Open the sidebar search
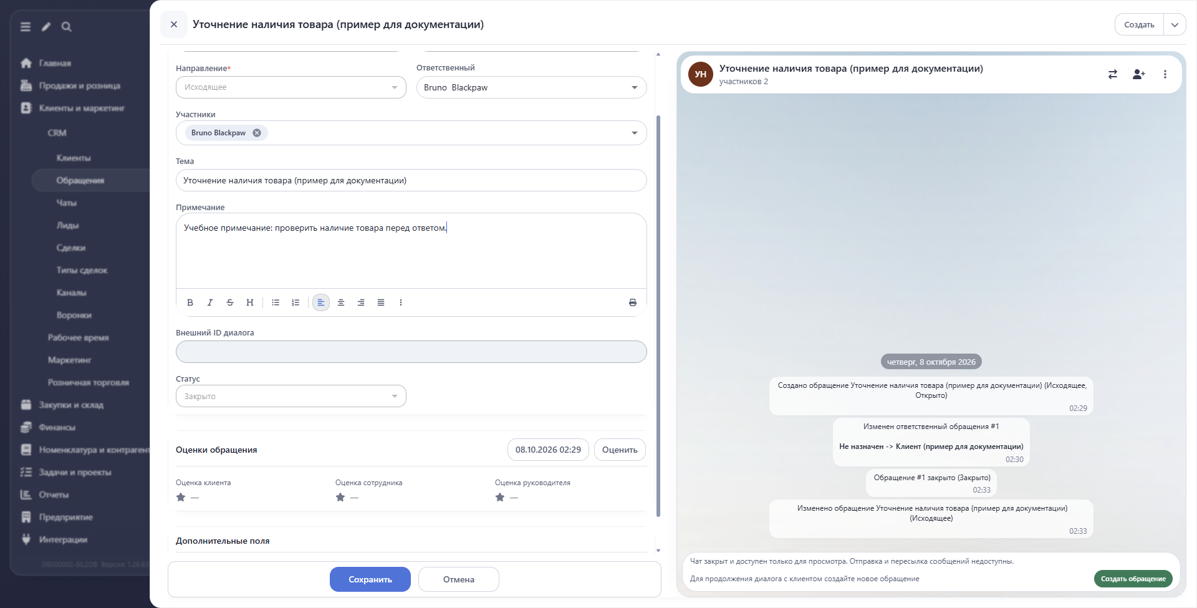Screen dimensions: 1197x608 tap(67, 27)
